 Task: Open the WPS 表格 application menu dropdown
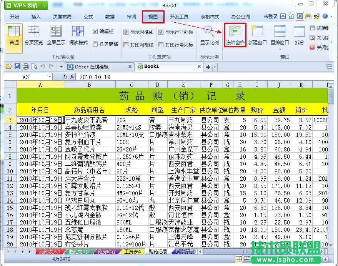point(45,5)
